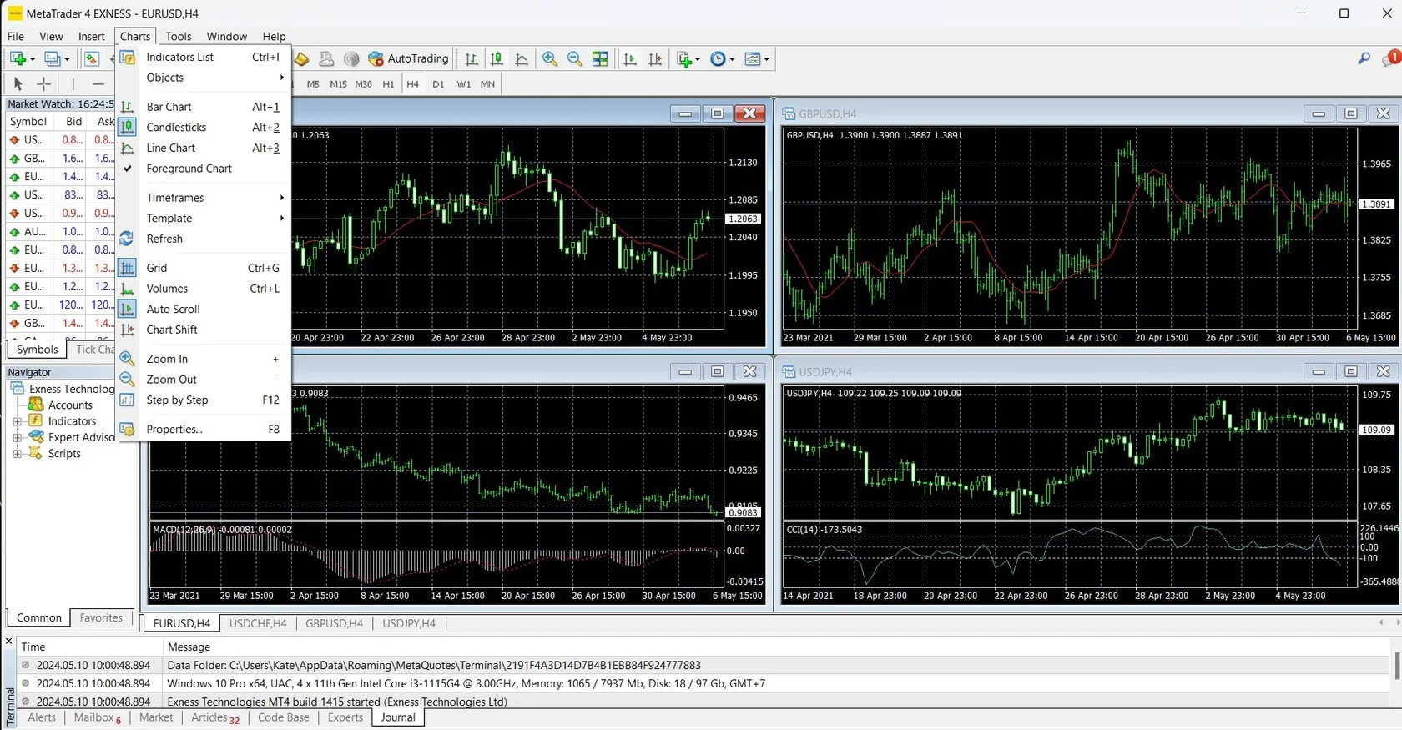Open the New Chart dropdown arrow
1402x730 pixels.
(x=33, y=59)
